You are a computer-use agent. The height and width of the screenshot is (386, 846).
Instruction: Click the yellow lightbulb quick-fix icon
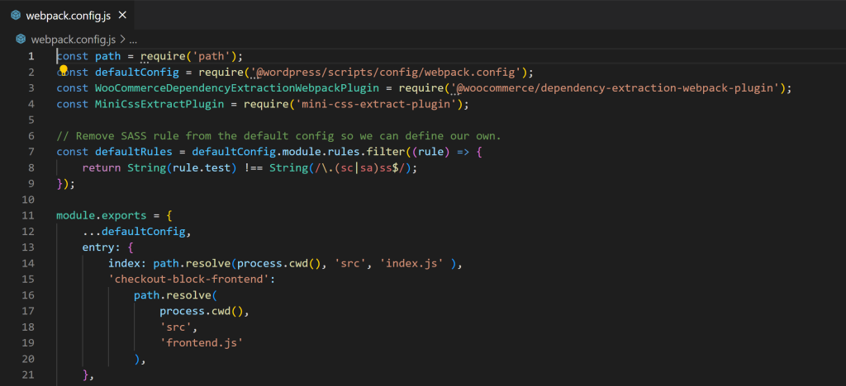(x=63, y=70)
